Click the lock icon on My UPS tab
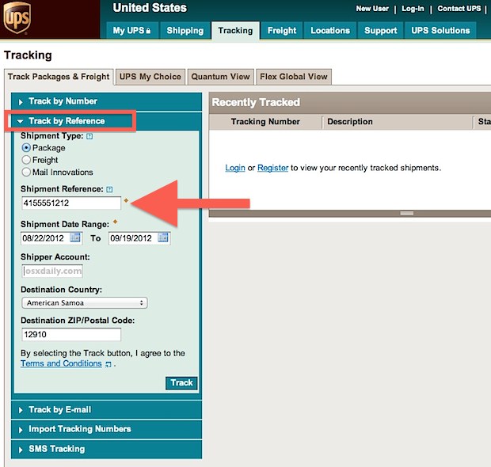The height and width of the screenshot is (467, 491). (x=148, y=31)
